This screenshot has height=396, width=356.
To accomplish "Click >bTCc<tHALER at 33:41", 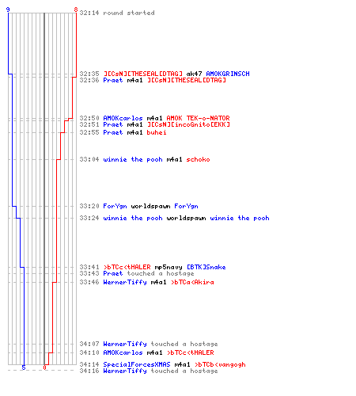I will (127, 267).
